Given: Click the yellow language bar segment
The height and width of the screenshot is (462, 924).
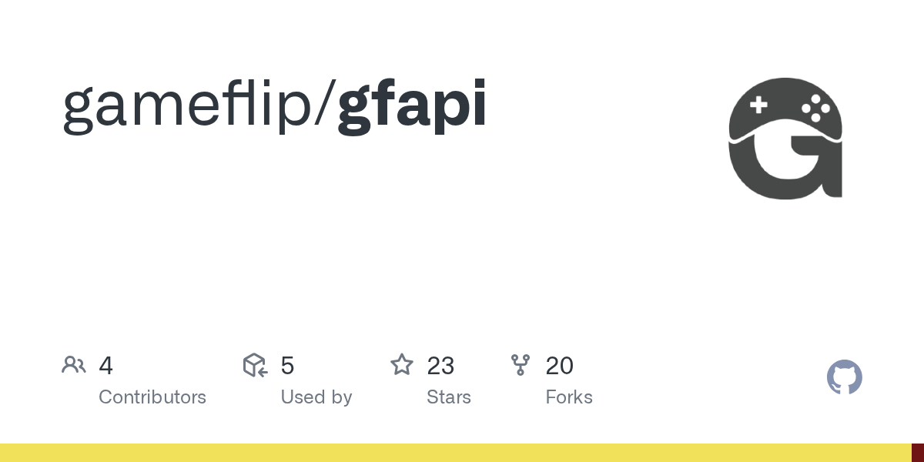Looking at the screenshot, I should (x=454, y=453).
